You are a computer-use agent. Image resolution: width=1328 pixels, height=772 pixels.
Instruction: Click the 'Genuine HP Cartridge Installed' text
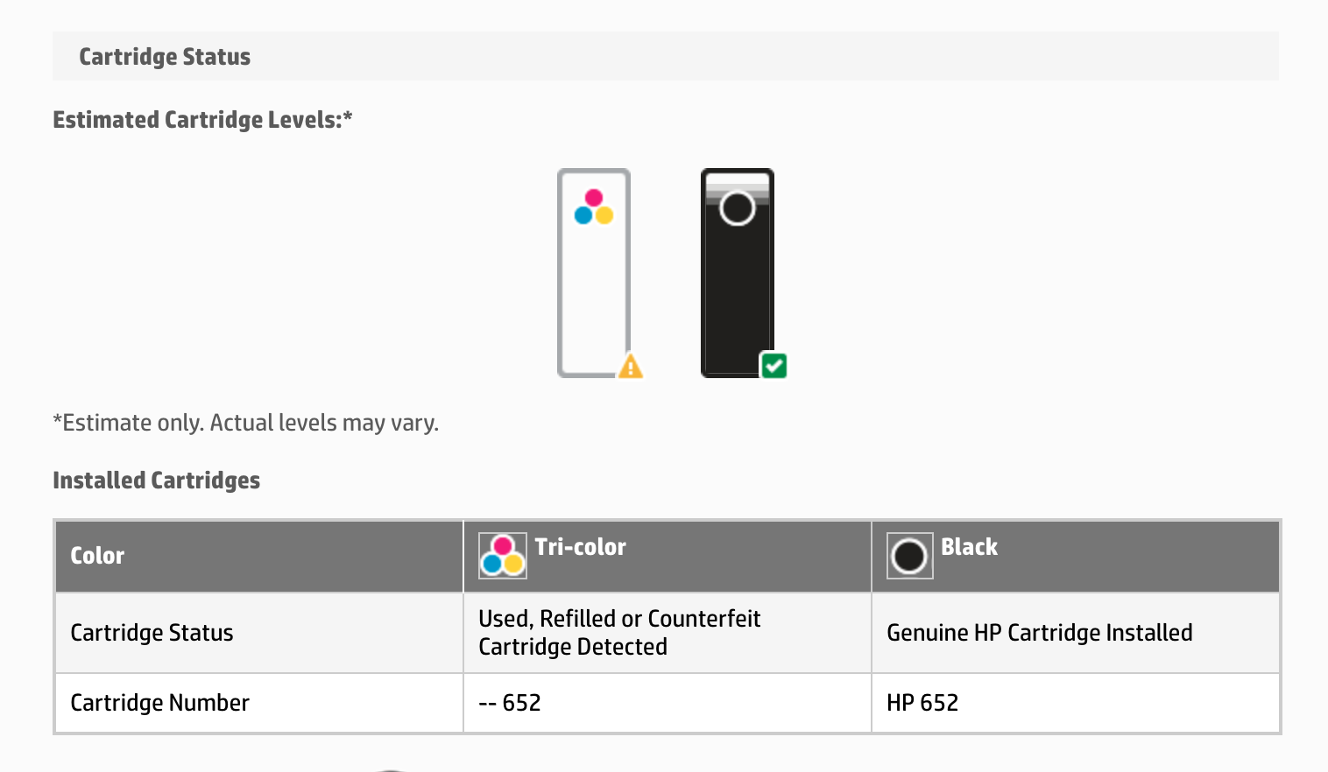1040,632
